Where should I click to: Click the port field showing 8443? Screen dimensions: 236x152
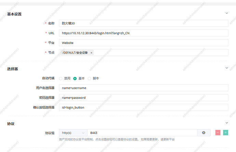pos(142,133)
